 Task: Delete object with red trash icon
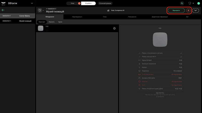(188, 11)
